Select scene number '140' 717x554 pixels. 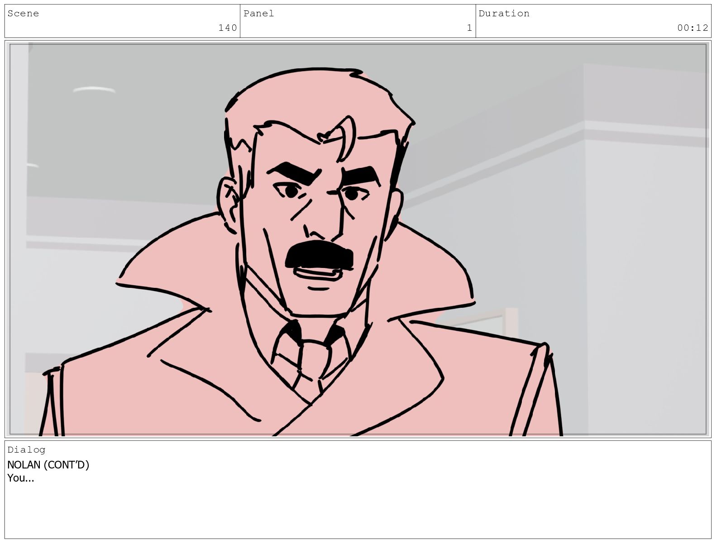click(x=228, y=28)
